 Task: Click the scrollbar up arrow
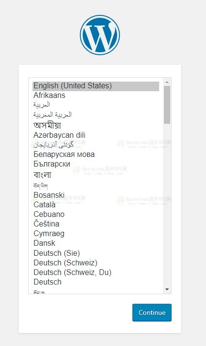tap(167, 82)
